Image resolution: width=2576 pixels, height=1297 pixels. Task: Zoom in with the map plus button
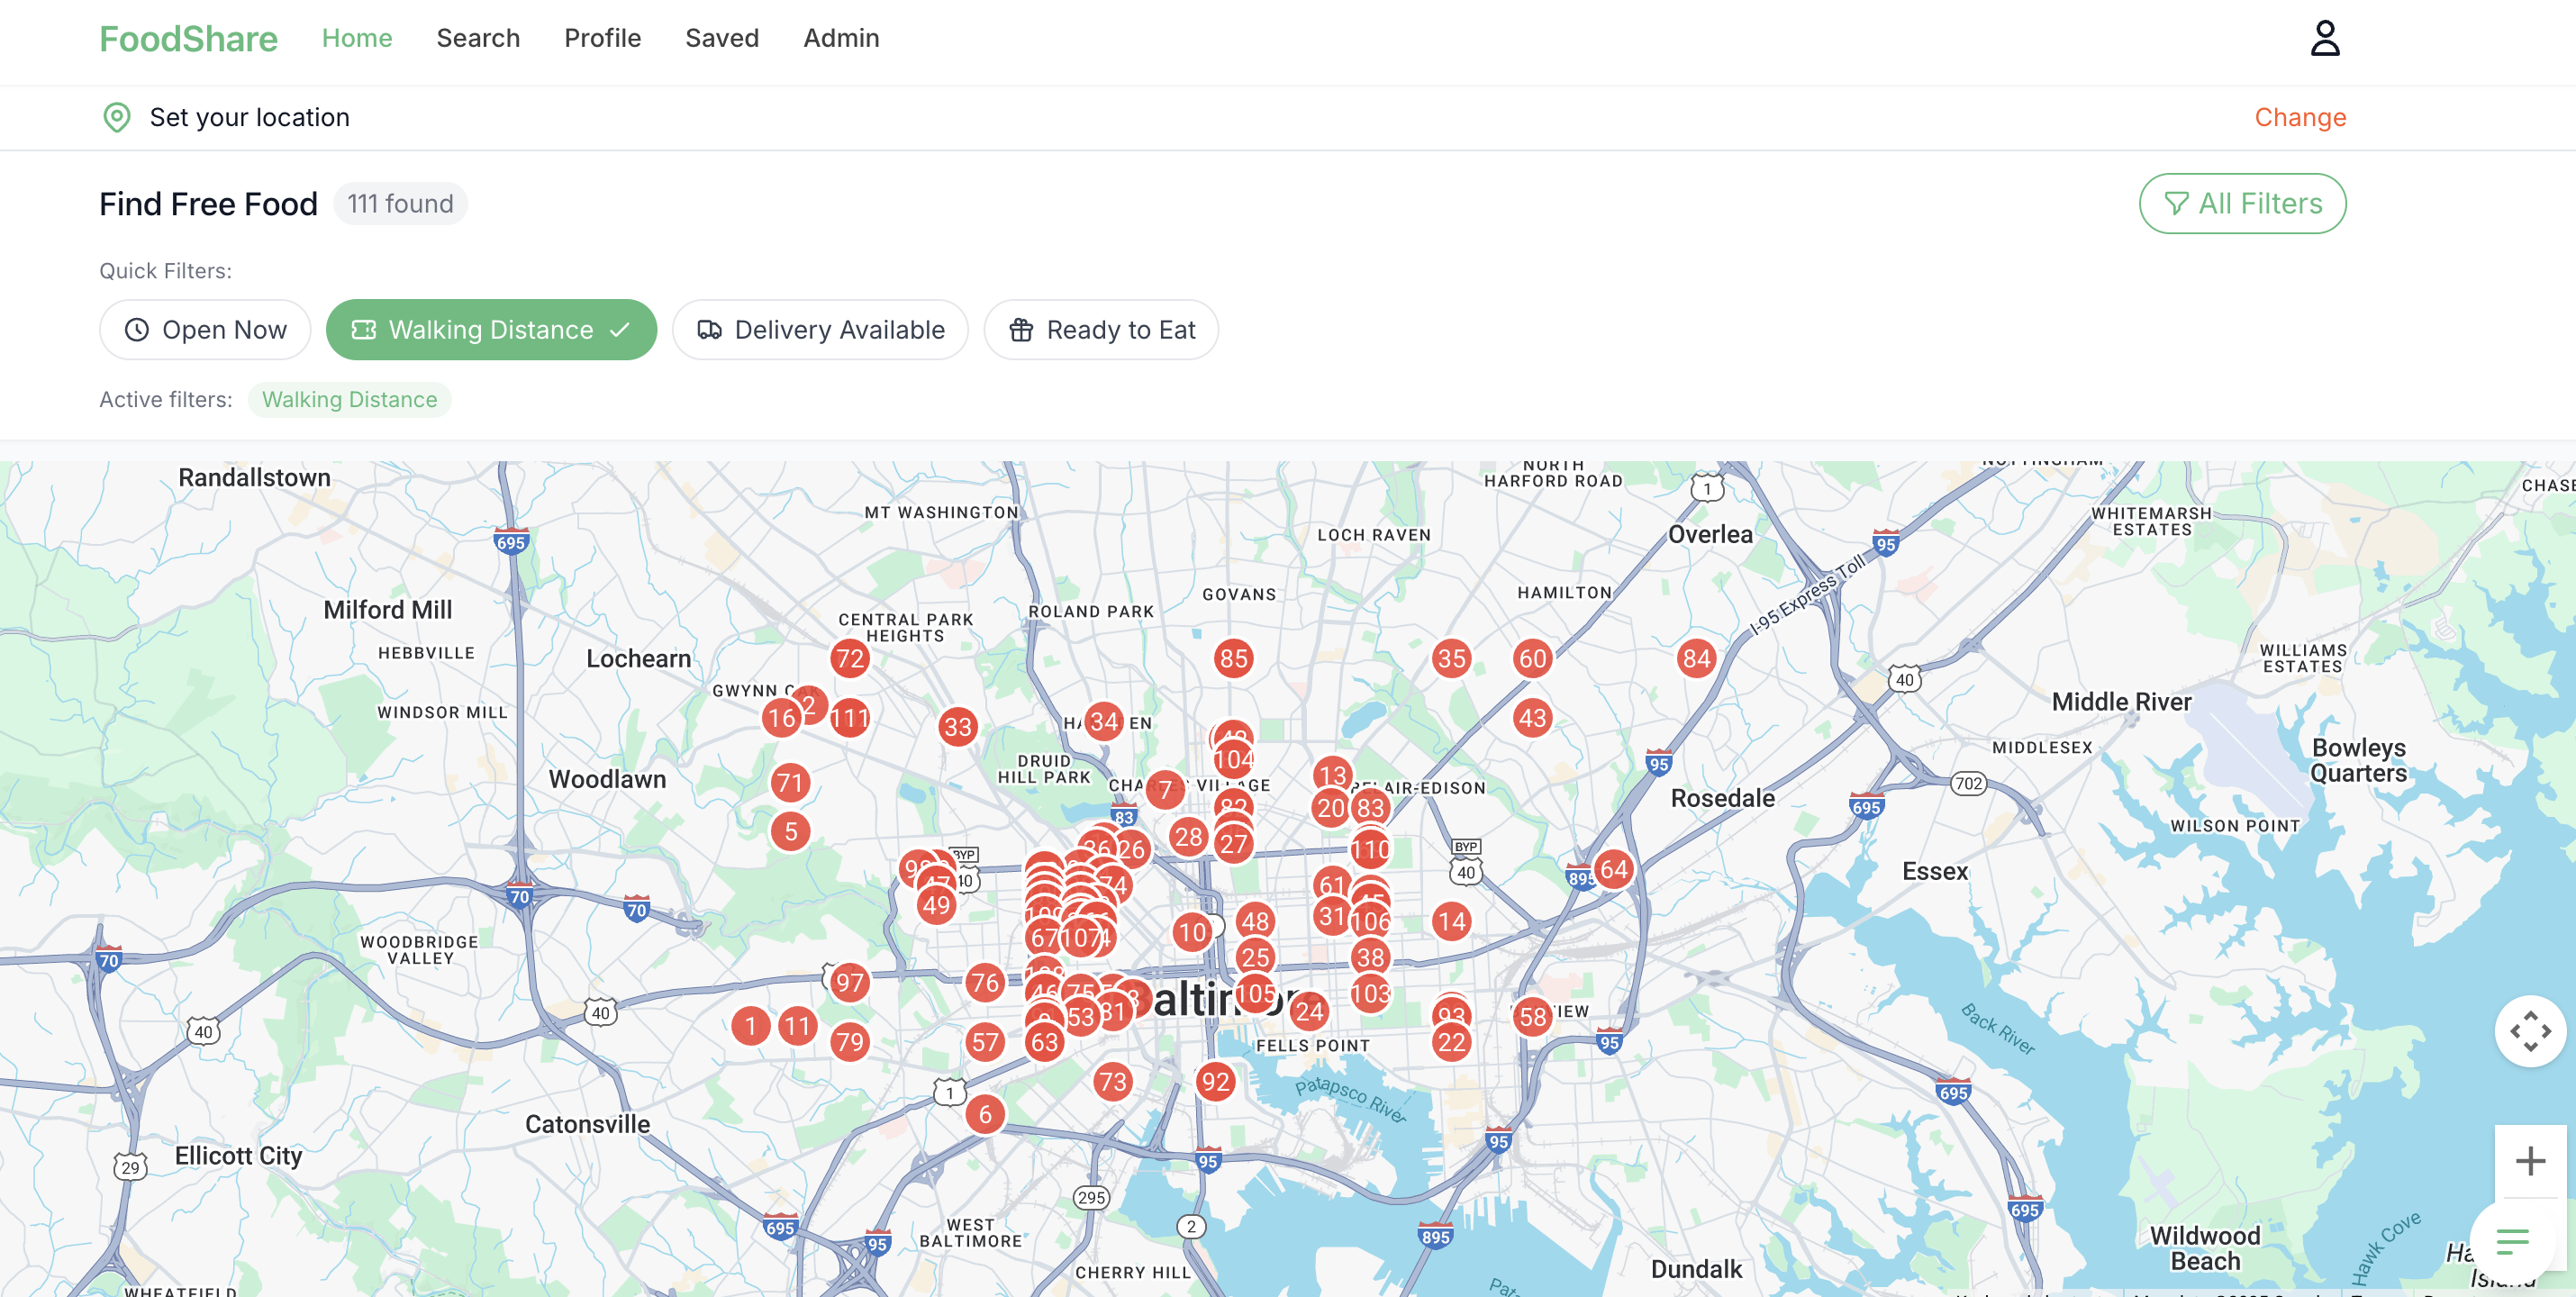point(2529,1160)
